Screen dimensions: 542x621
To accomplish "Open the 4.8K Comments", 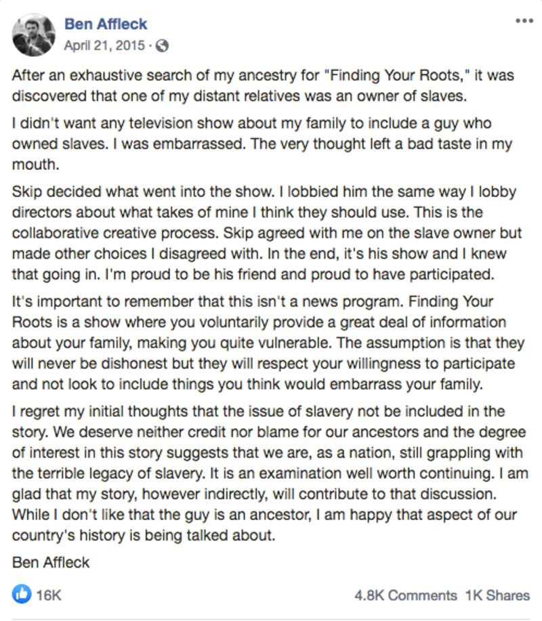I will [x=405, y=595].
